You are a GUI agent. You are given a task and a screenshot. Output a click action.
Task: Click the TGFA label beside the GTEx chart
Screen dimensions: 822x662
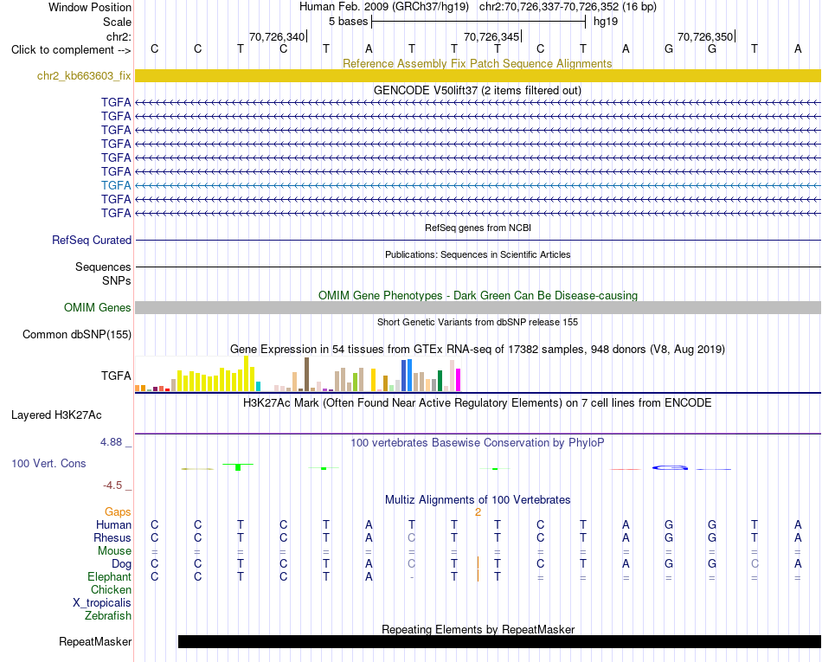point(116,376)
